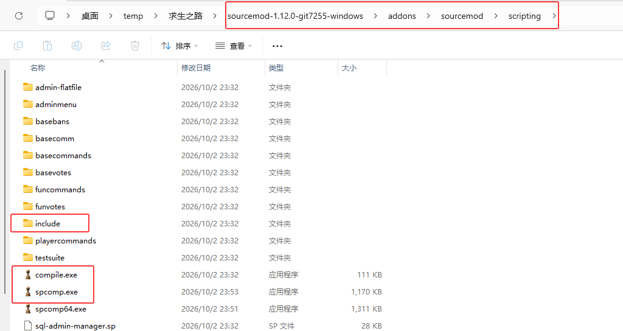
Task: Go to sourcemod in the breadcrumb path
Action: pos(462,16)
